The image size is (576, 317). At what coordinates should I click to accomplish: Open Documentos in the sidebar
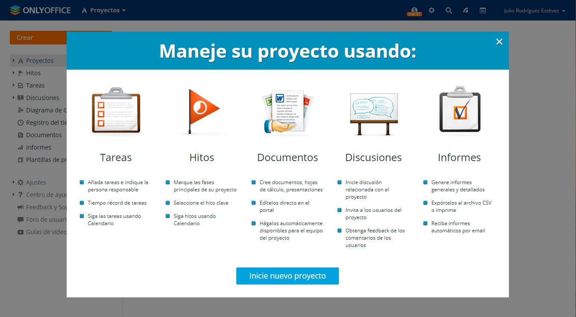(x=44, y=135)
